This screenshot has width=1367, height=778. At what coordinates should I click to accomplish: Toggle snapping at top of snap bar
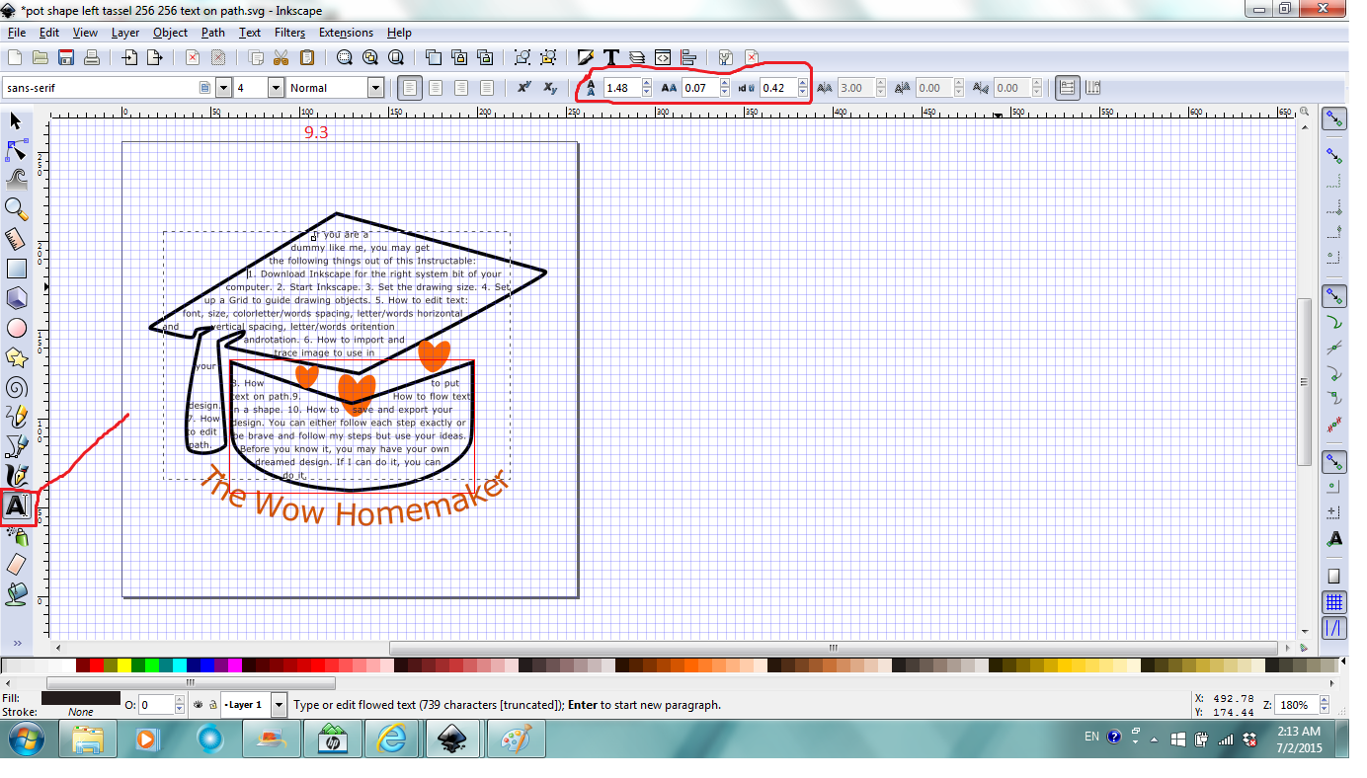pyautogui.click(x=1334, y=119)
